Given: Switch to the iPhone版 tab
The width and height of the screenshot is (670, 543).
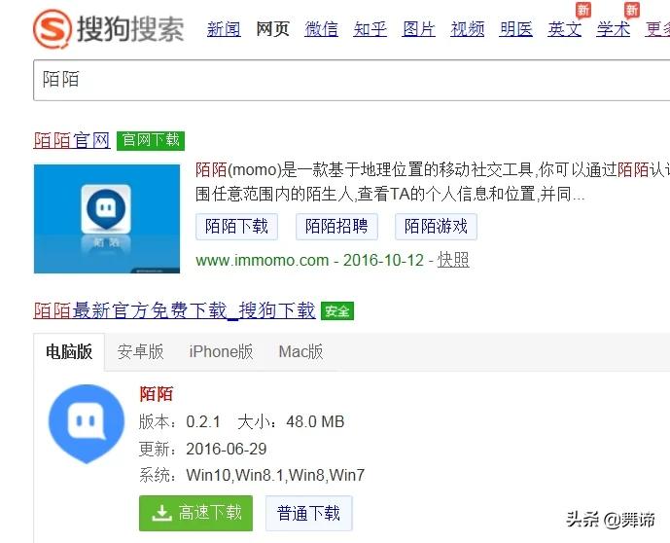Looking at the screenshot, I should (221, 352).
